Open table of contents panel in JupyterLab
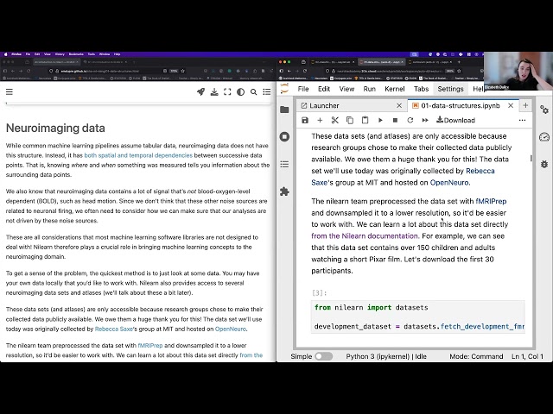The height and width of the screenshot is (414, 553). click(284, 164)
